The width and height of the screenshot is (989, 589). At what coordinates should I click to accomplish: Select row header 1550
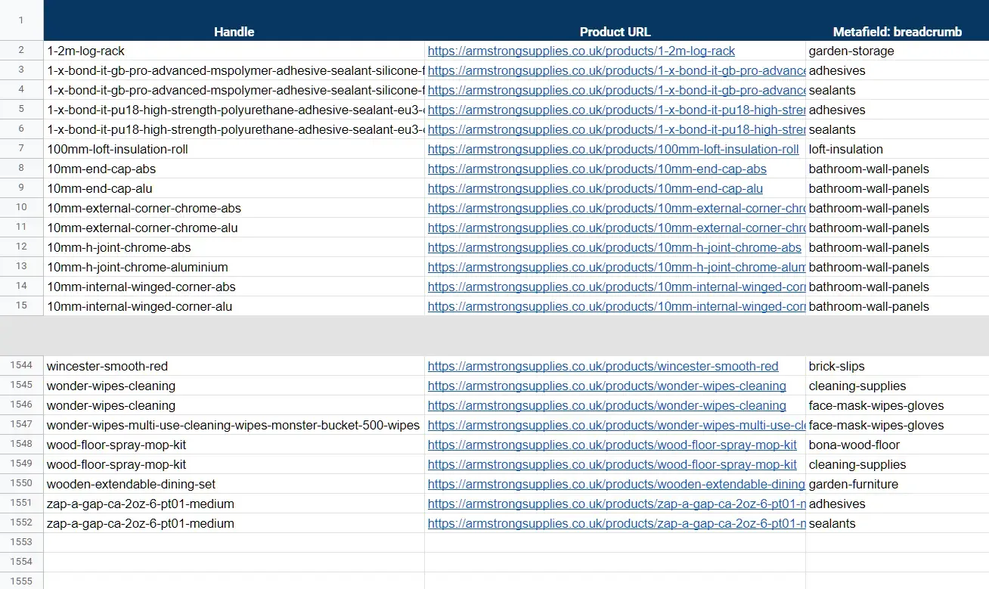(x=21, y=484)
